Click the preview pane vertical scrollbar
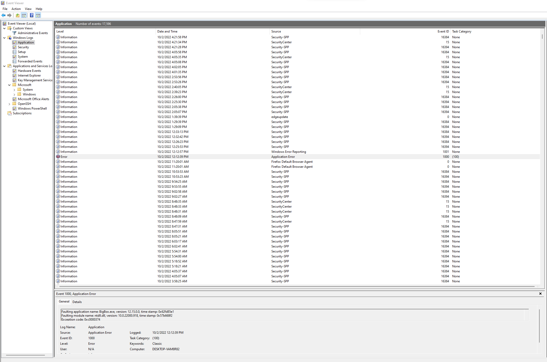The image size is (547, 362). pos(539,326)
